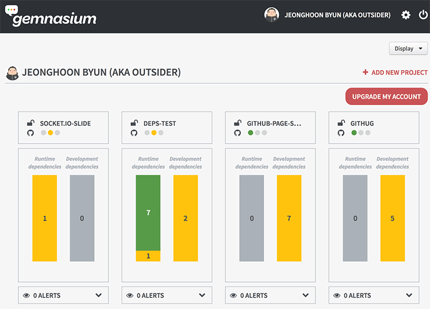Click Development dependencies label in GITHUB-PAGE-S...
This screenshot has width=430, height=309.
(289, 163)
